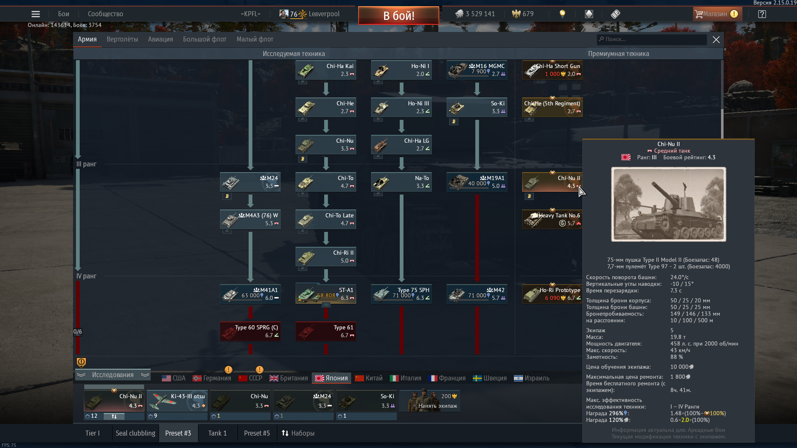Open the hamburger main menu

click(x=36, y=14)
